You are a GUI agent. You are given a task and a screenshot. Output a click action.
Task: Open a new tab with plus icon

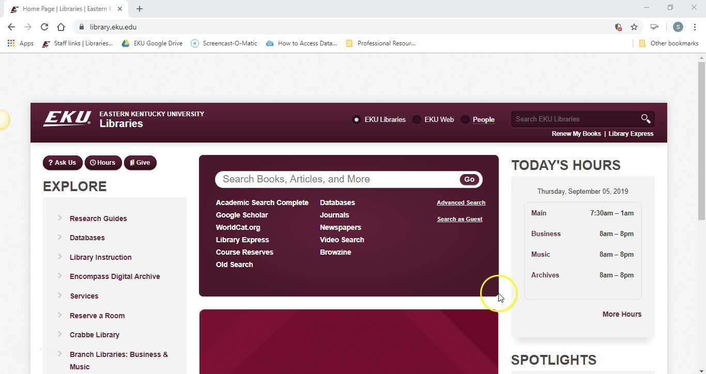(139, 9)
